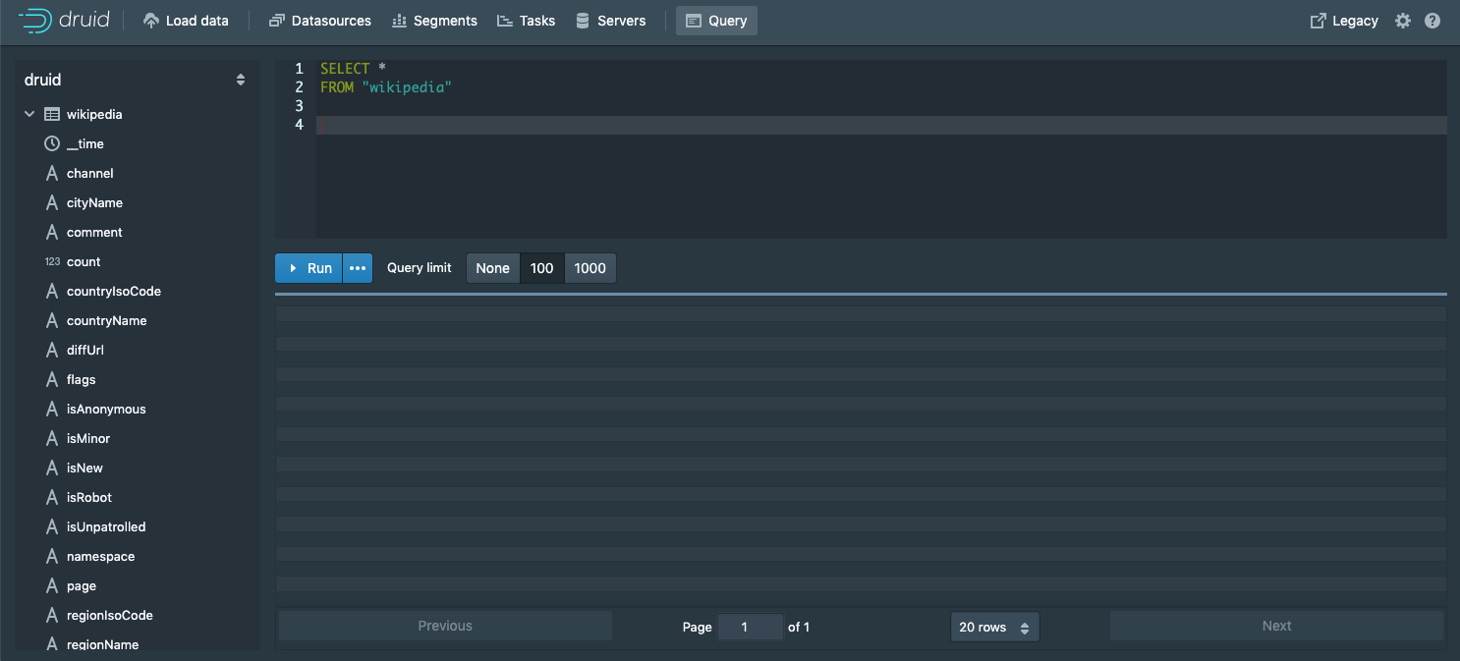Open the Servers view
1460x661 pixels.
click(610, 21)
